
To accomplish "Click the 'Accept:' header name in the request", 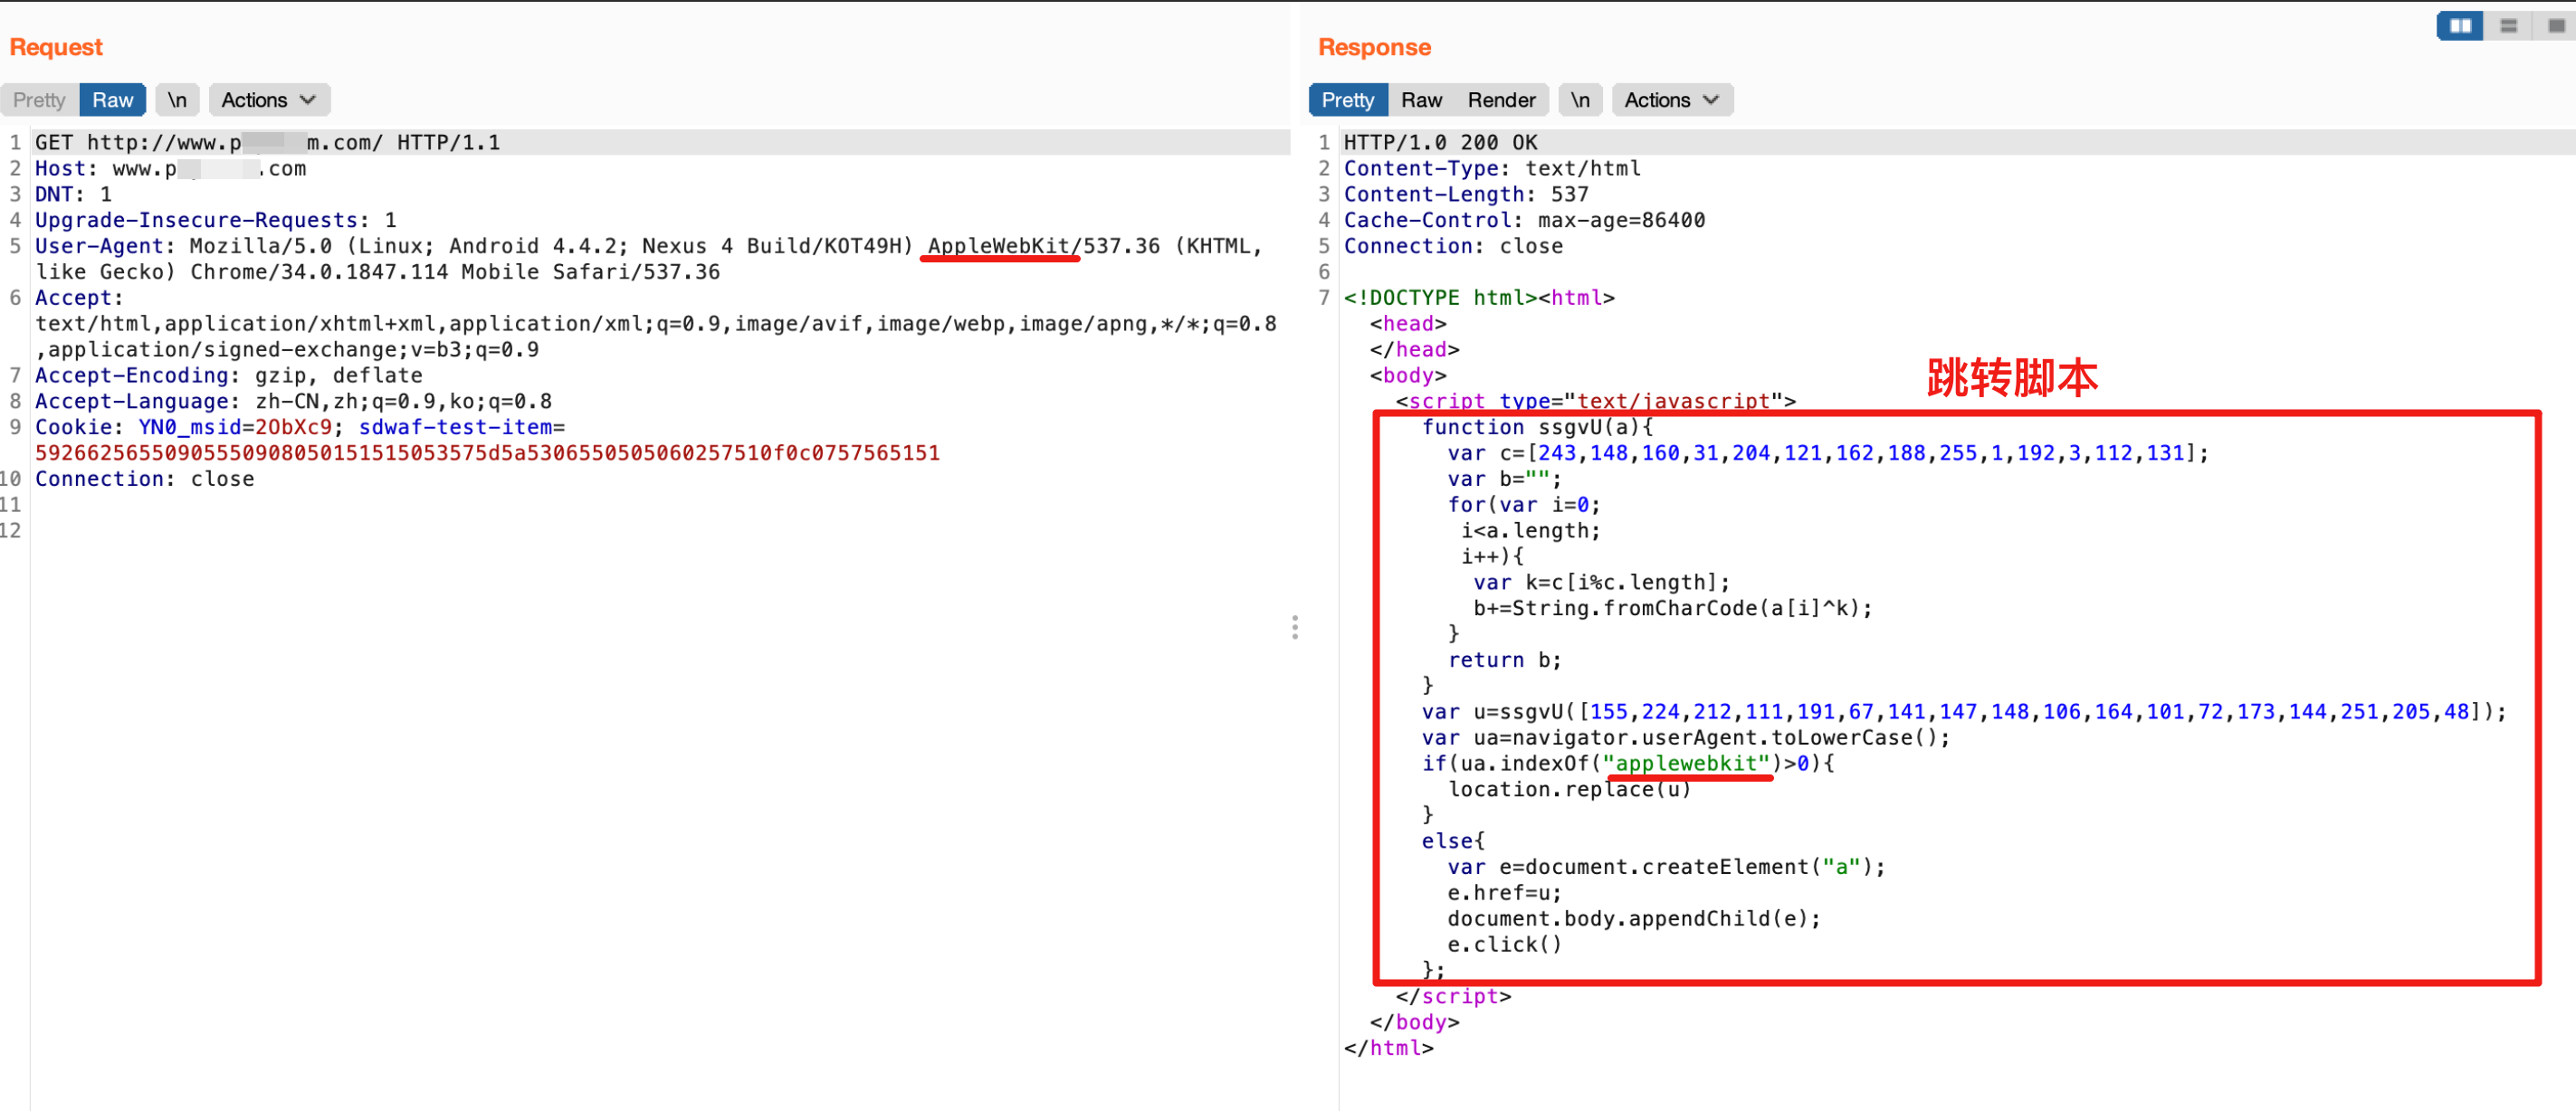I will (79, 298).
